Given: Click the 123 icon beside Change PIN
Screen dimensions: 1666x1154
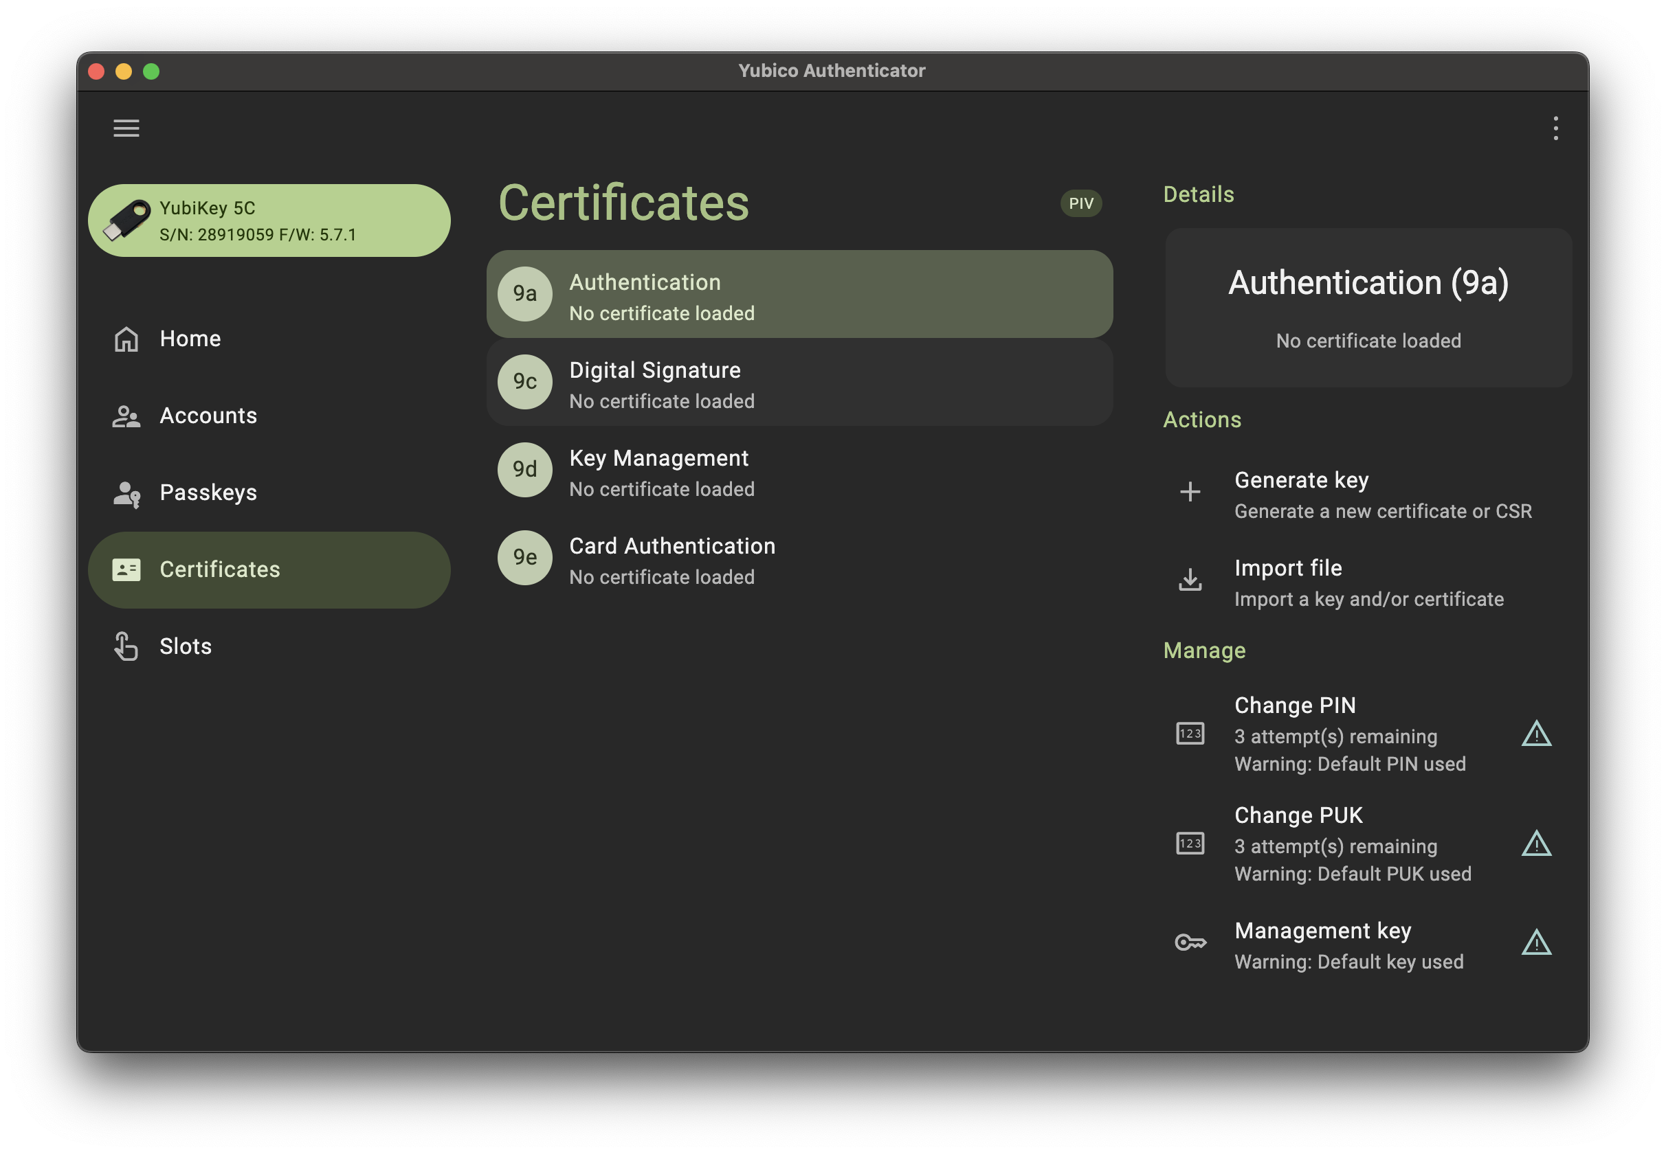Looking at the screenshot, I should click(x=1189, y=733).
